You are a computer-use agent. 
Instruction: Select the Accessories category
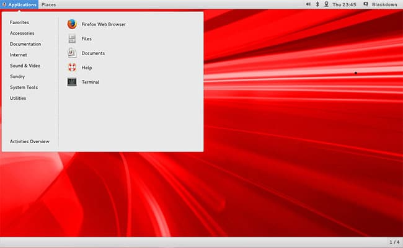(x=22, y=33)
